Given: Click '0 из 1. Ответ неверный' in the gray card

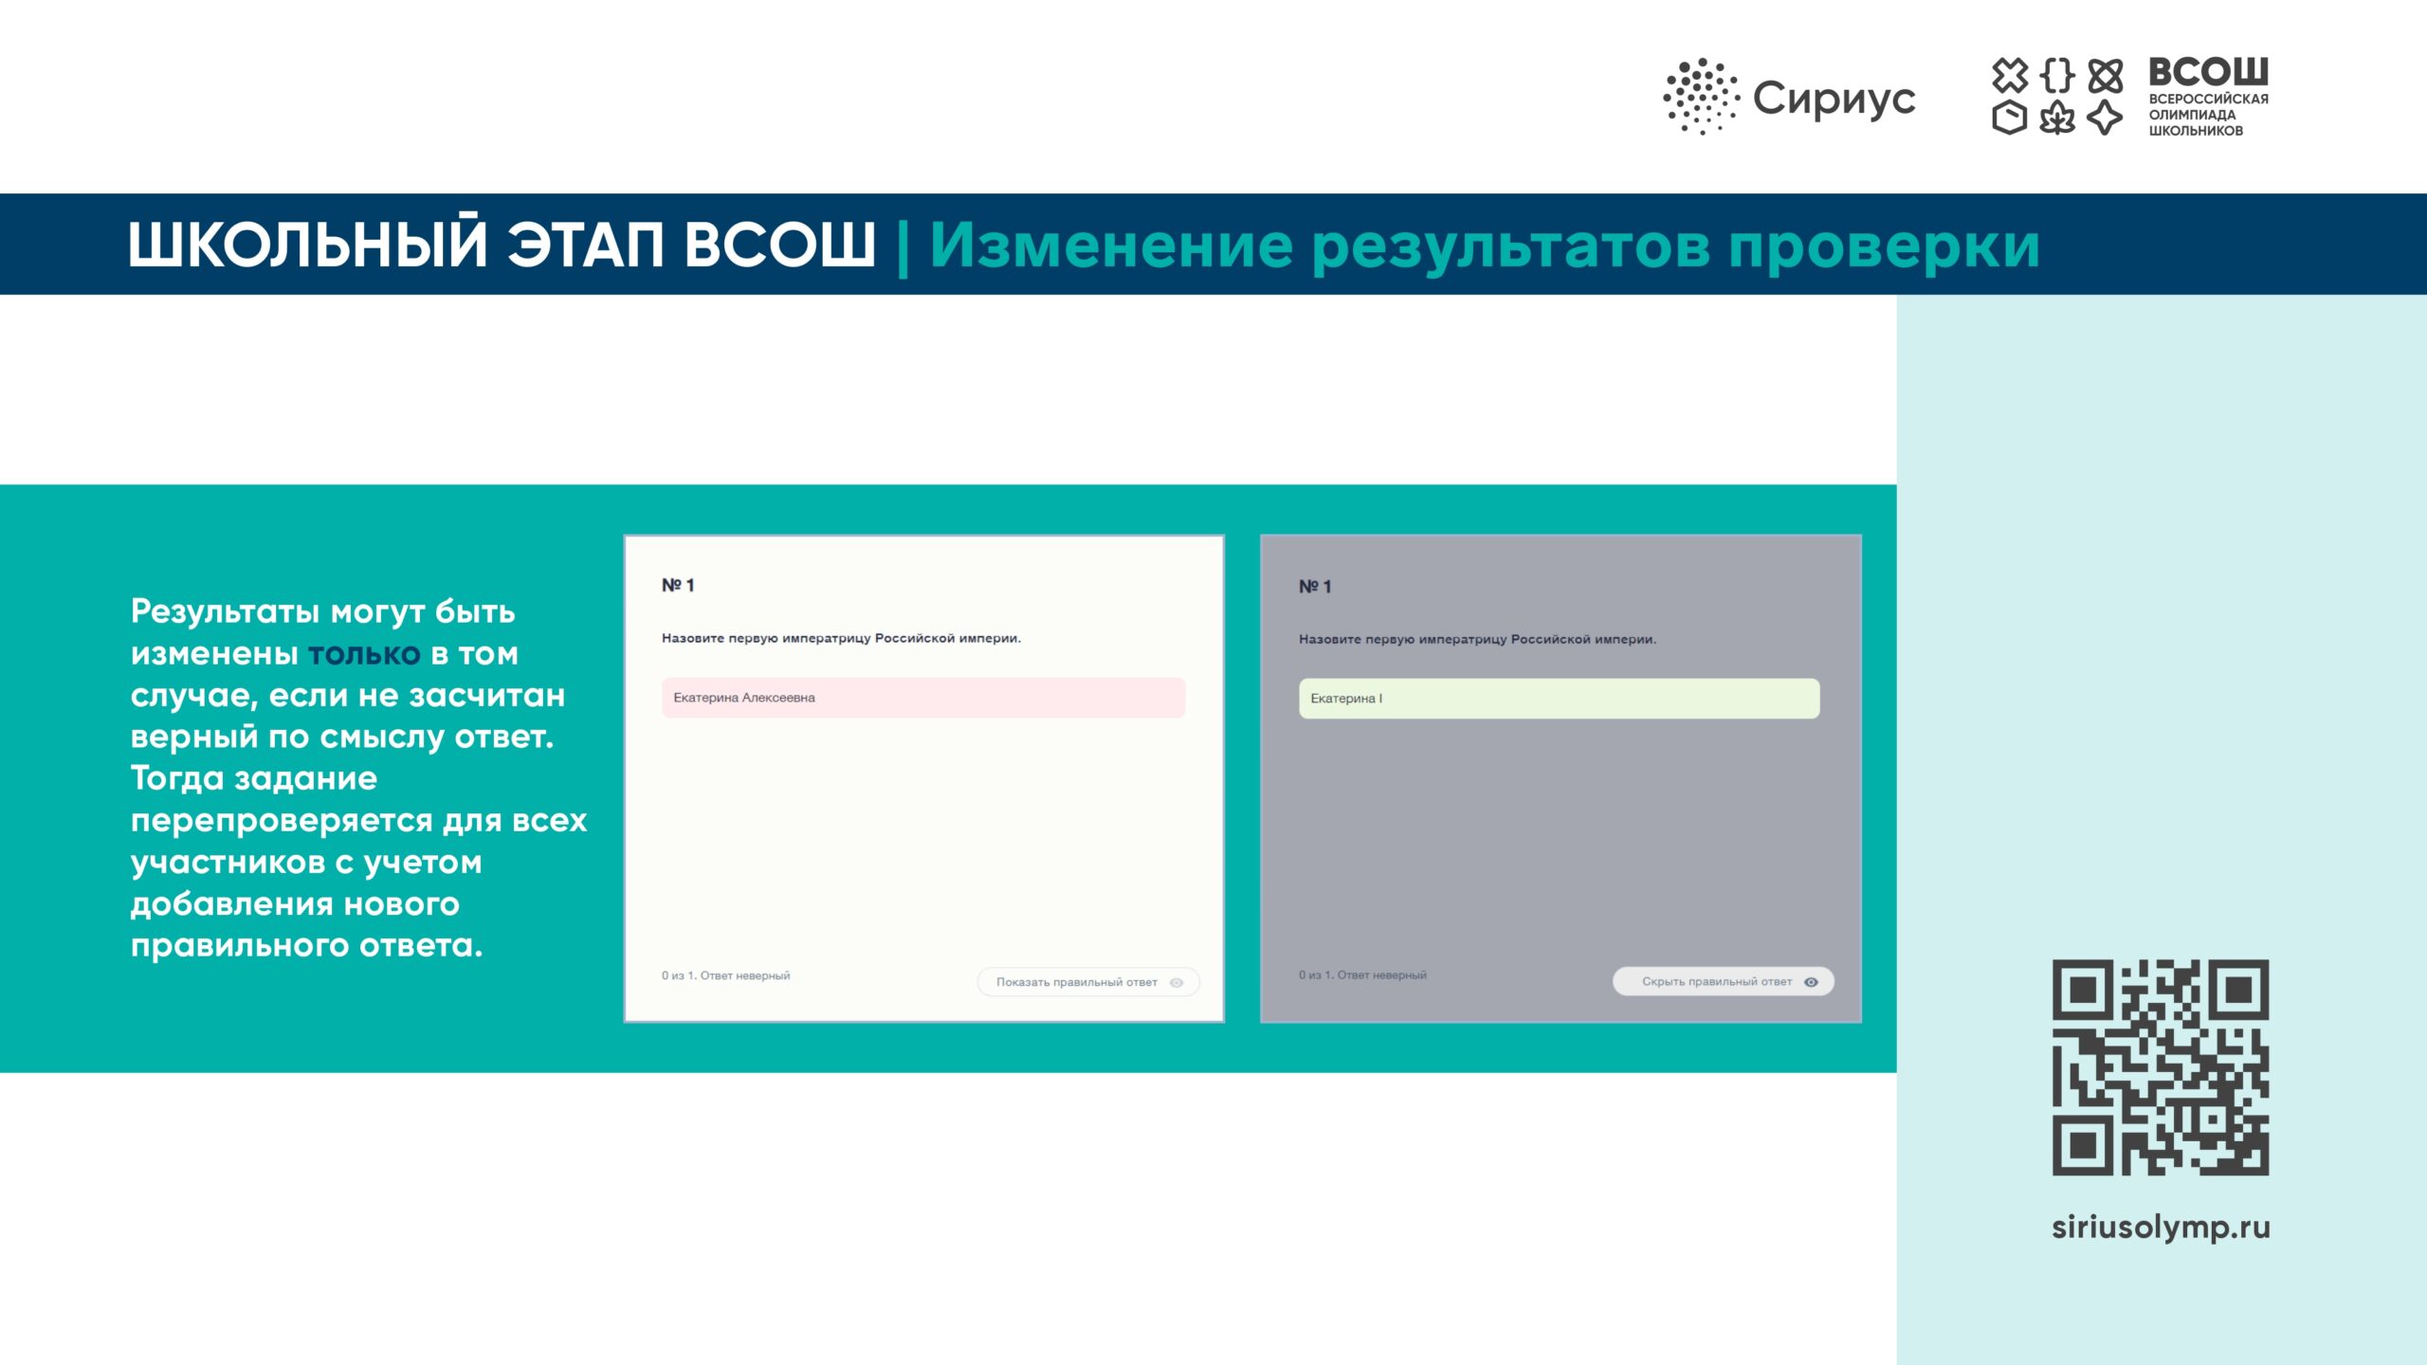Looking at the screenshot, I should tap(1362, 974).
